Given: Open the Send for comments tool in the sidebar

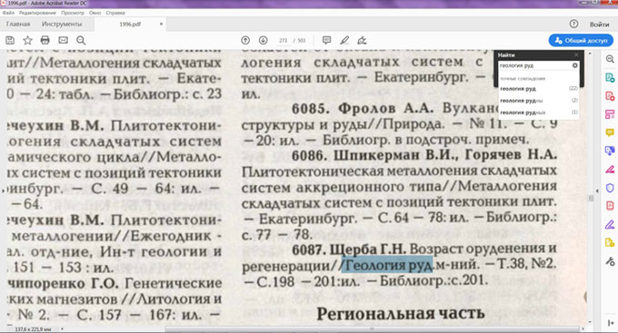Looking at the screenshot, I should 610,152.
